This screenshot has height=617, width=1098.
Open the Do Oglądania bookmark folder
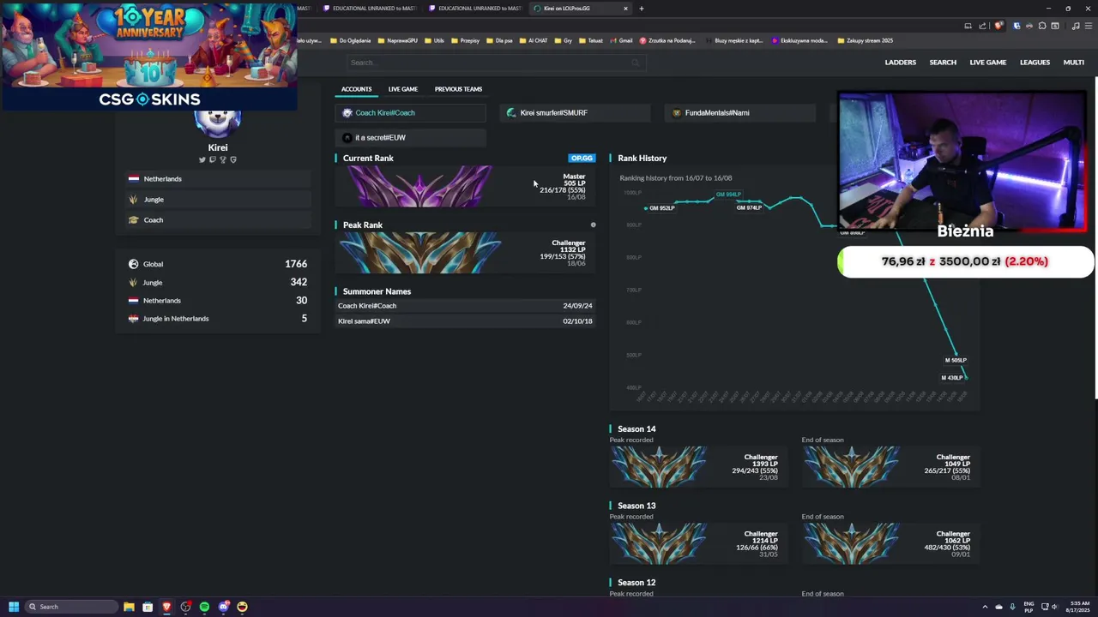tap(351, 40)
